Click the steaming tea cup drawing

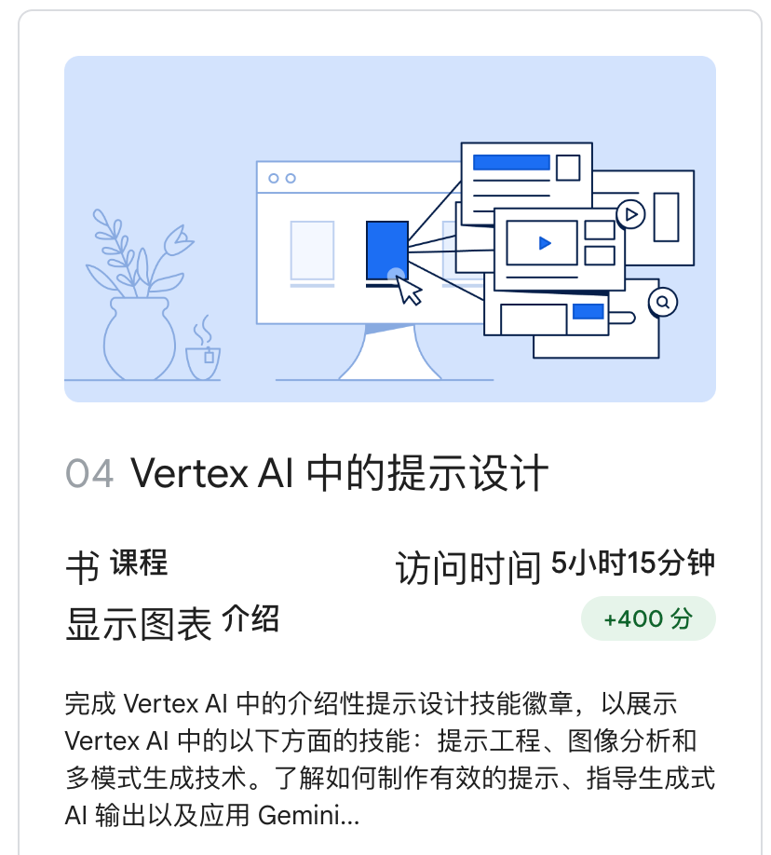pos(203,349)
